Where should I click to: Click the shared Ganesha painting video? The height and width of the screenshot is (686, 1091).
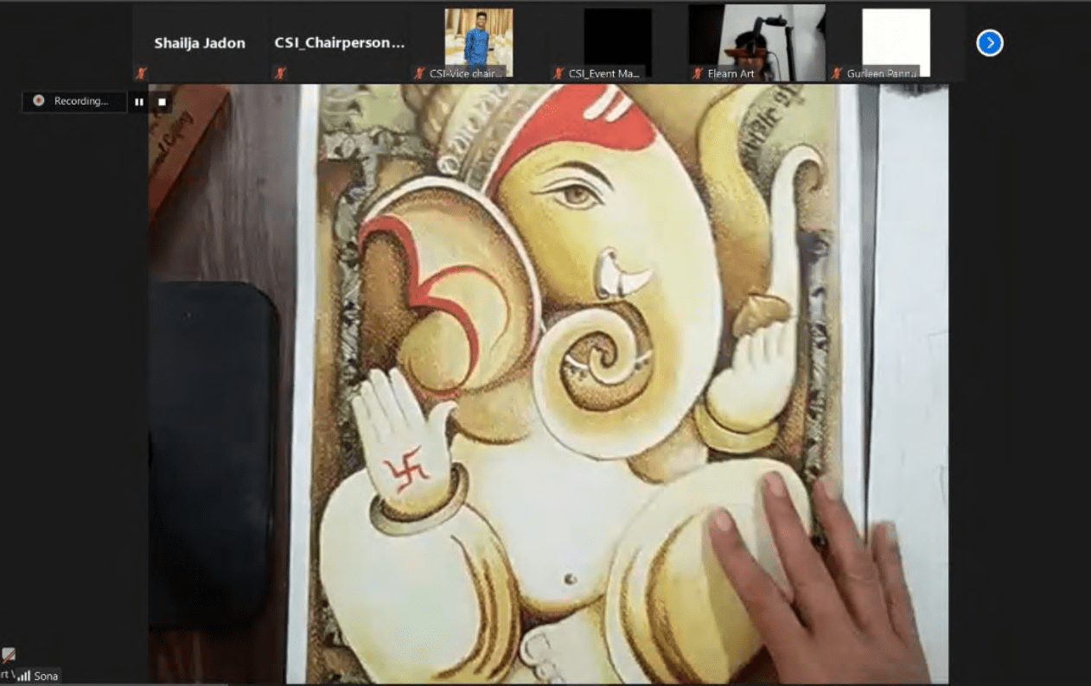pos(548,384)
